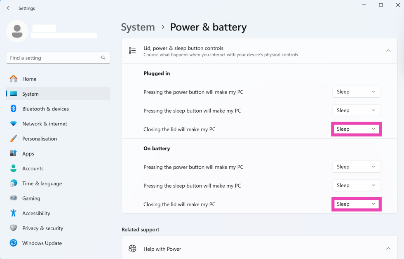Screen dimensions: 404x259
Task: Click the Bluetooth & devices icon
Action: tap(13, 109)
